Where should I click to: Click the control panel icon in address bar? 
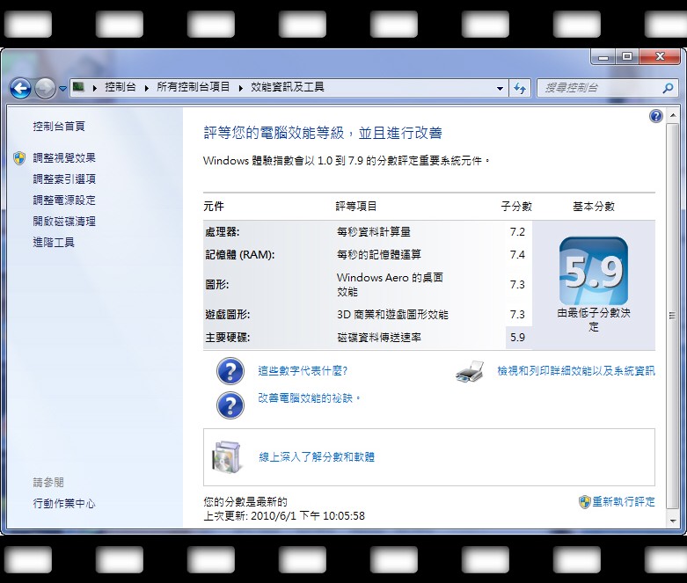pyautogui.click(x=78, y=87)
